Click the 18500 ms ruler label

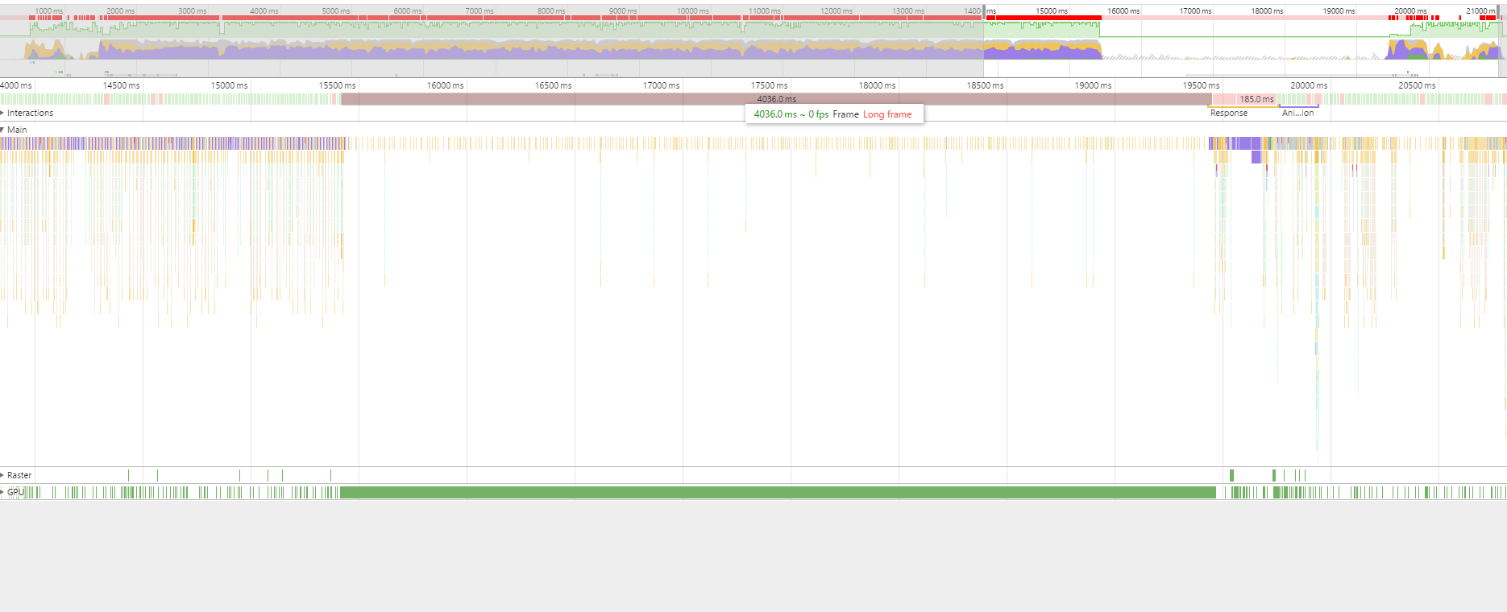(x=986, y=85)
